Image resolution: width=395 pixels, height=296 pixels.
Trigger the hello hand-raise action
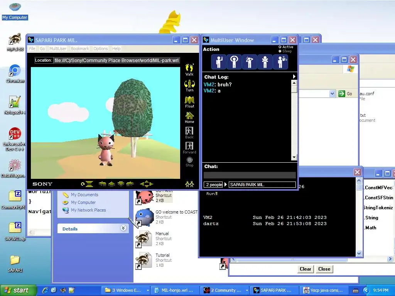(x=218, y=62)
